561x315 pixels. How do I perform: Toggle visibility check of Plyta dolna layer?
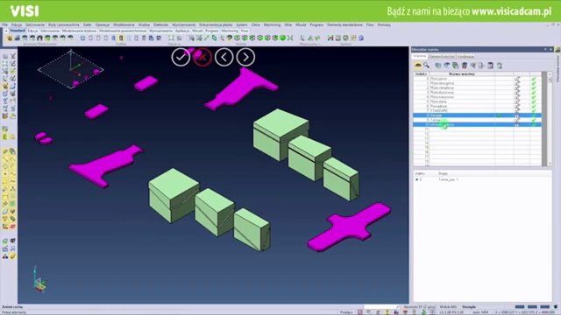pos(517,101)
